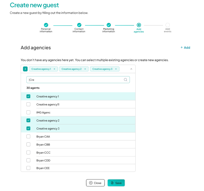Uncheck the Creative agency 1 checkbox
This screenshot has height=191, width=204.
(x=28, y=96)
